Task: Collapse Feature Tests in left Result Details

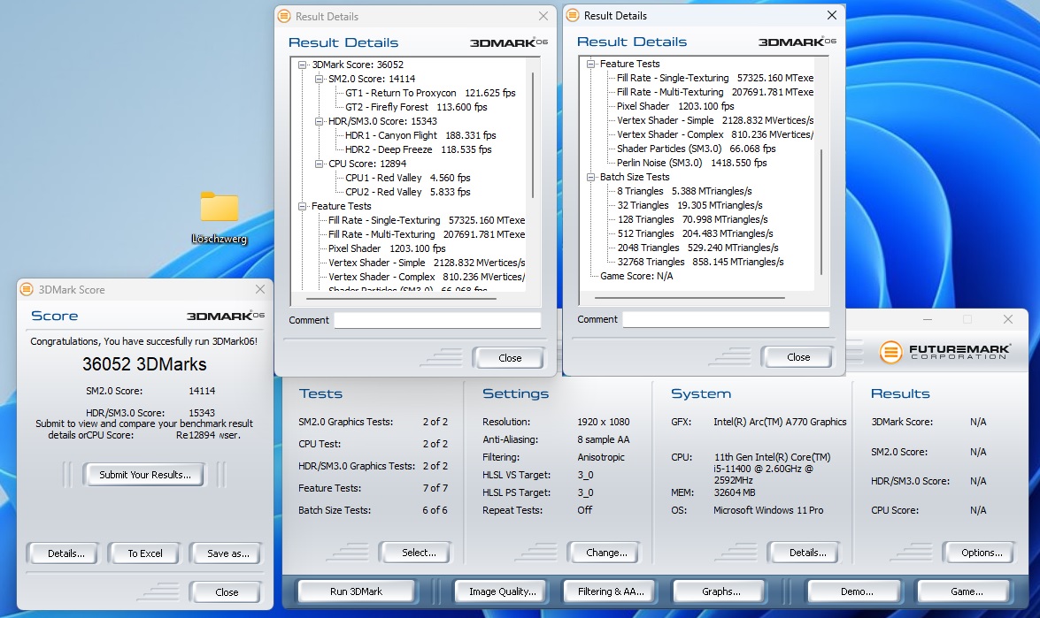Action: click(303, 206)
